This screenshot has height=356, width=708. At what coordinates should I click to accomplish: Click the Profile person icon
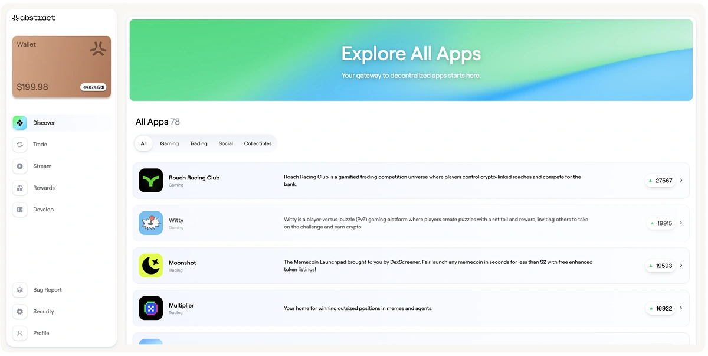coord(19,333)
